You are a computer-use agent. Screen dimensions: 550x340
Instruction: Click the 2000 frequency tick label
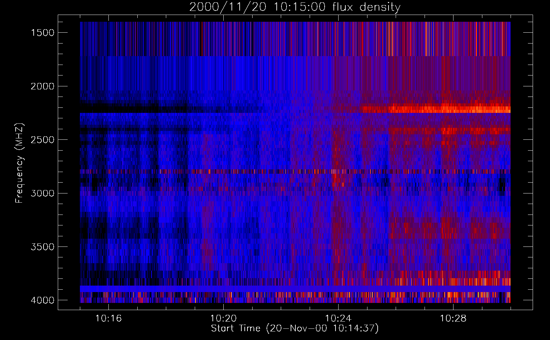point(42,86)
